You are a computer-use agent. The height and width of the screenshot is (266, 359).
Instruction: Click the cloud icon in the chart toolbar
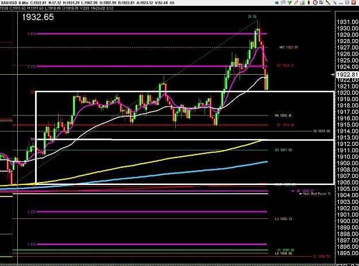(277, 2)
